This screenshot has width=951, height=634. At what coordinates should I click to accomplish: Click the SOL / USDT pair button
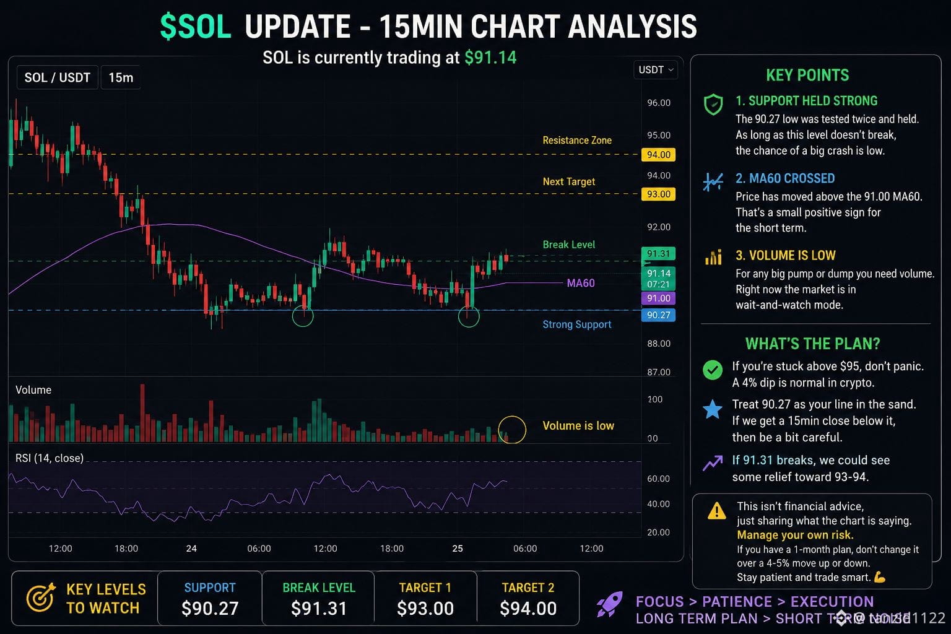coord(57,77)
